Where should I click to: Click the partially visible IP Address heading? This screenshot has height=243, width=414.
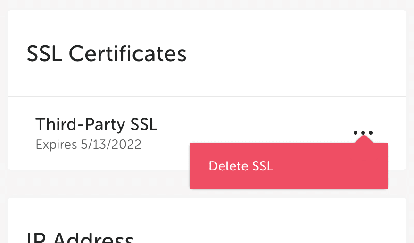(80, 237)
